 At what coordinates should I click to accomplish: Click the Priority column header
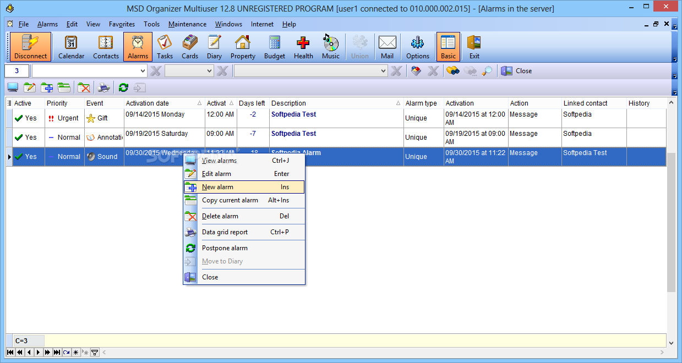point(64,103)
